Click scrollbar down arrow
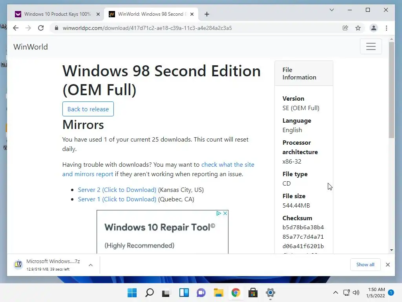 (391, 250)
